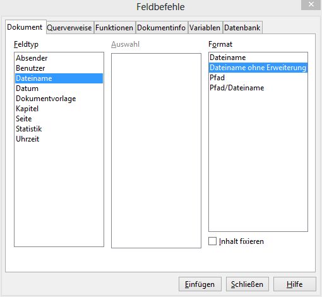Select the plain Dateiname format entry
Viewport: 322px width, 297px height.
[258, 58]
